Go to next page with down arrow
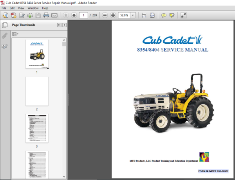This screenshot has width=235, height=180. [73, 15]
